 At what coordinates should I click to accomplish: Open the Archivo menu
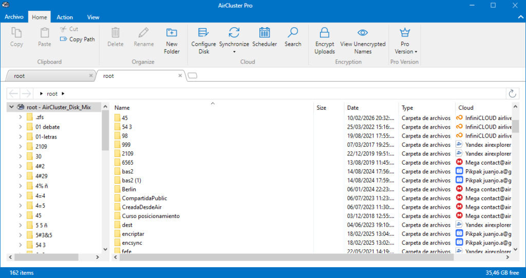(14, 17)
